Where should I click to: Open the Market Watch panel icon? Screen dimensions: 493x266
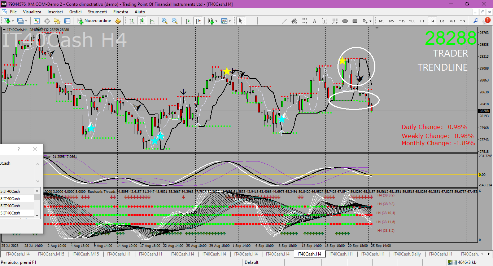tap(37, 21)
